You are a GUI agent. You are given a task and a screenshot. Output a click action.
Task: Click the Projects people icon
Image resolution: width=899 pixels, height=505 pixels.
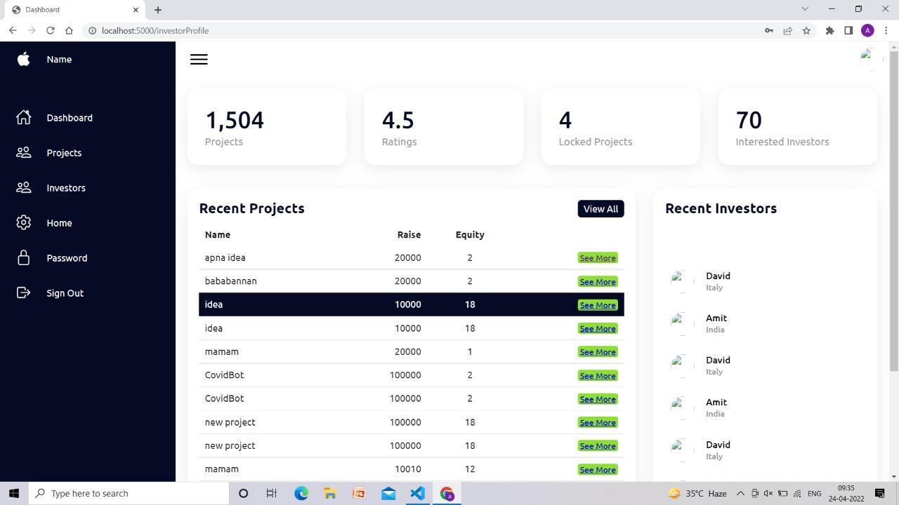point(23,153)
